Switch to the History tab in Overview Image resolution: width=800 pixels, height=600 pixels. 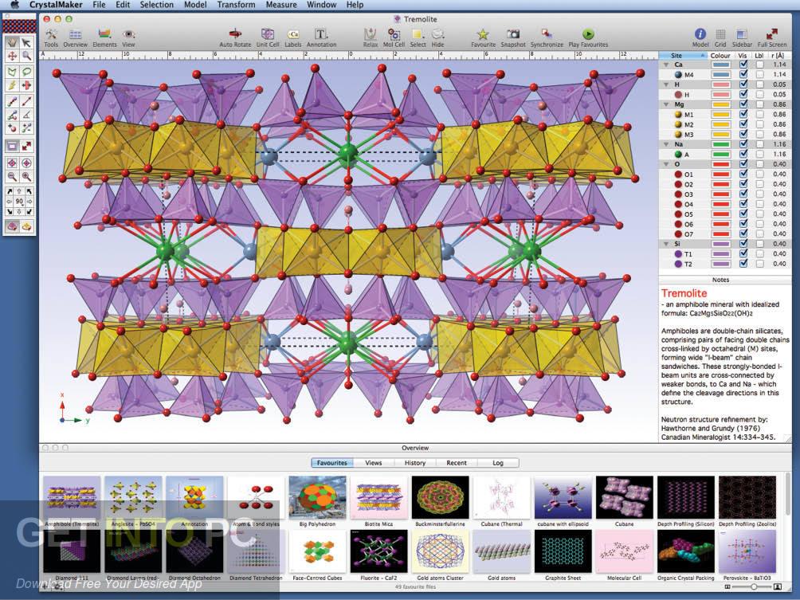tap(415, 462)
